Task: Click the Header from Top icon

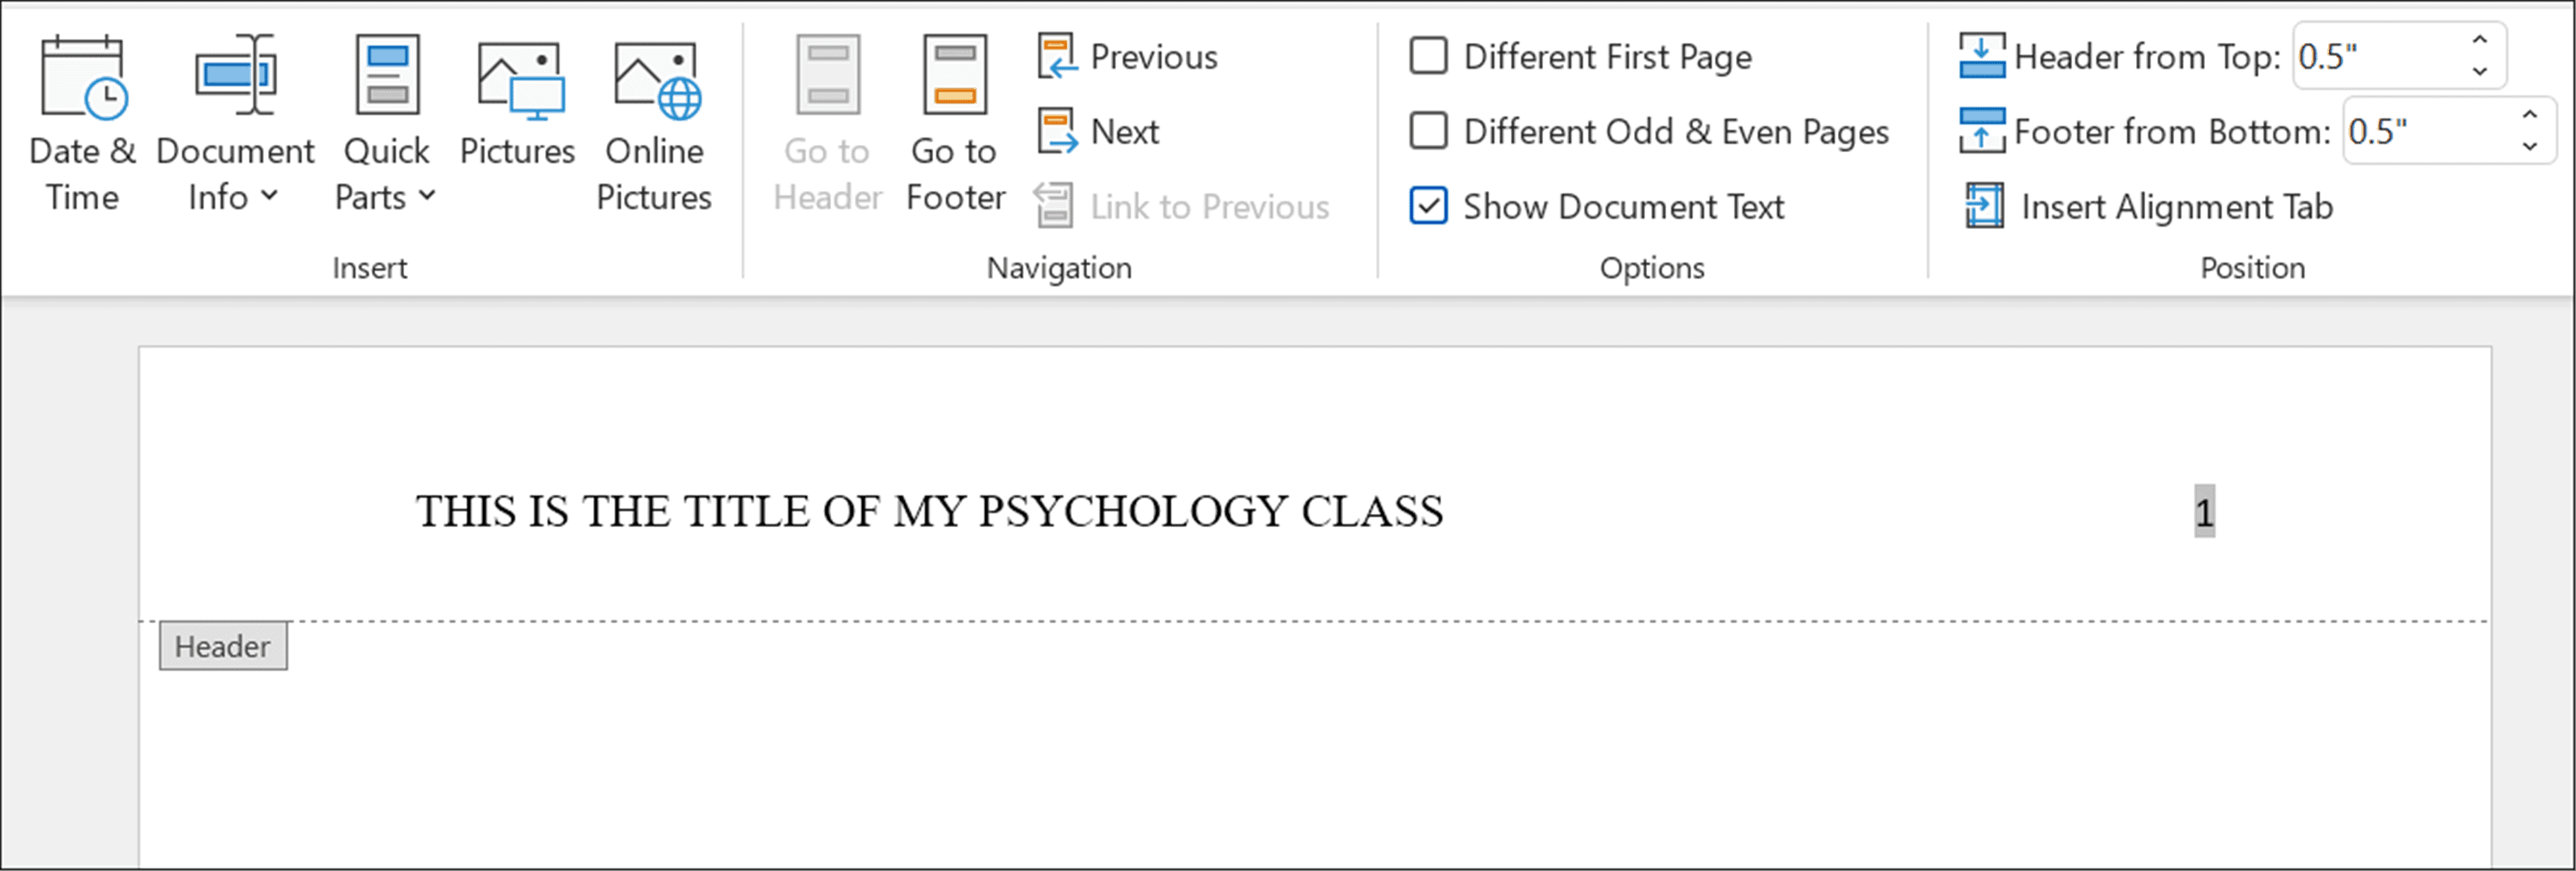Action: (x=1982, y=57)
